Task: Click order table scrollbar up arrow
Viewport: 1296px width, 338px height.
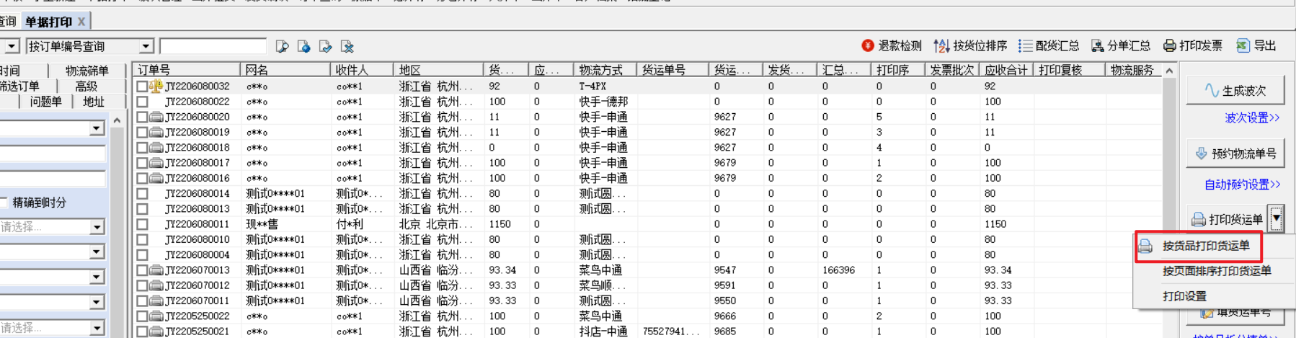Action: point(1169,71)
